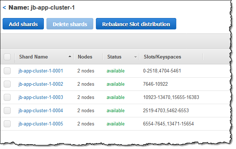Click the Add shards button
Viewport: 236px width, 149px height.
(x=23, y=24)
